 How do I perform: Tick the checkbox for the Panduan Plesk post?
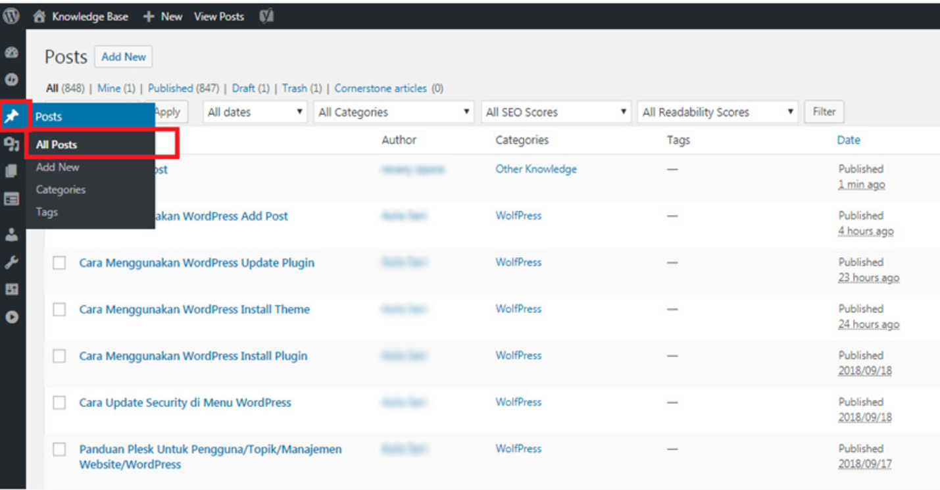coord(60,450)
